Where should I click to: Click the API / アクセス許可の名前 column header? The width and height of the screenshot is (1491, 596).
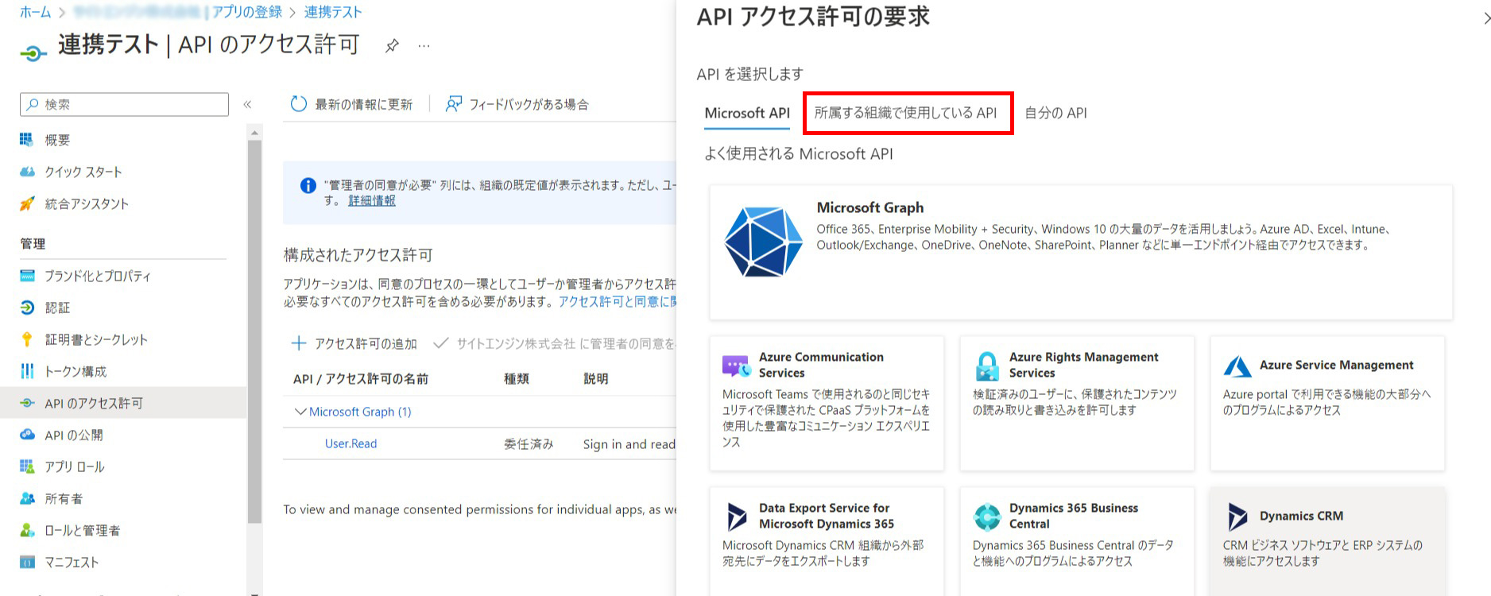tap(361, 379)
